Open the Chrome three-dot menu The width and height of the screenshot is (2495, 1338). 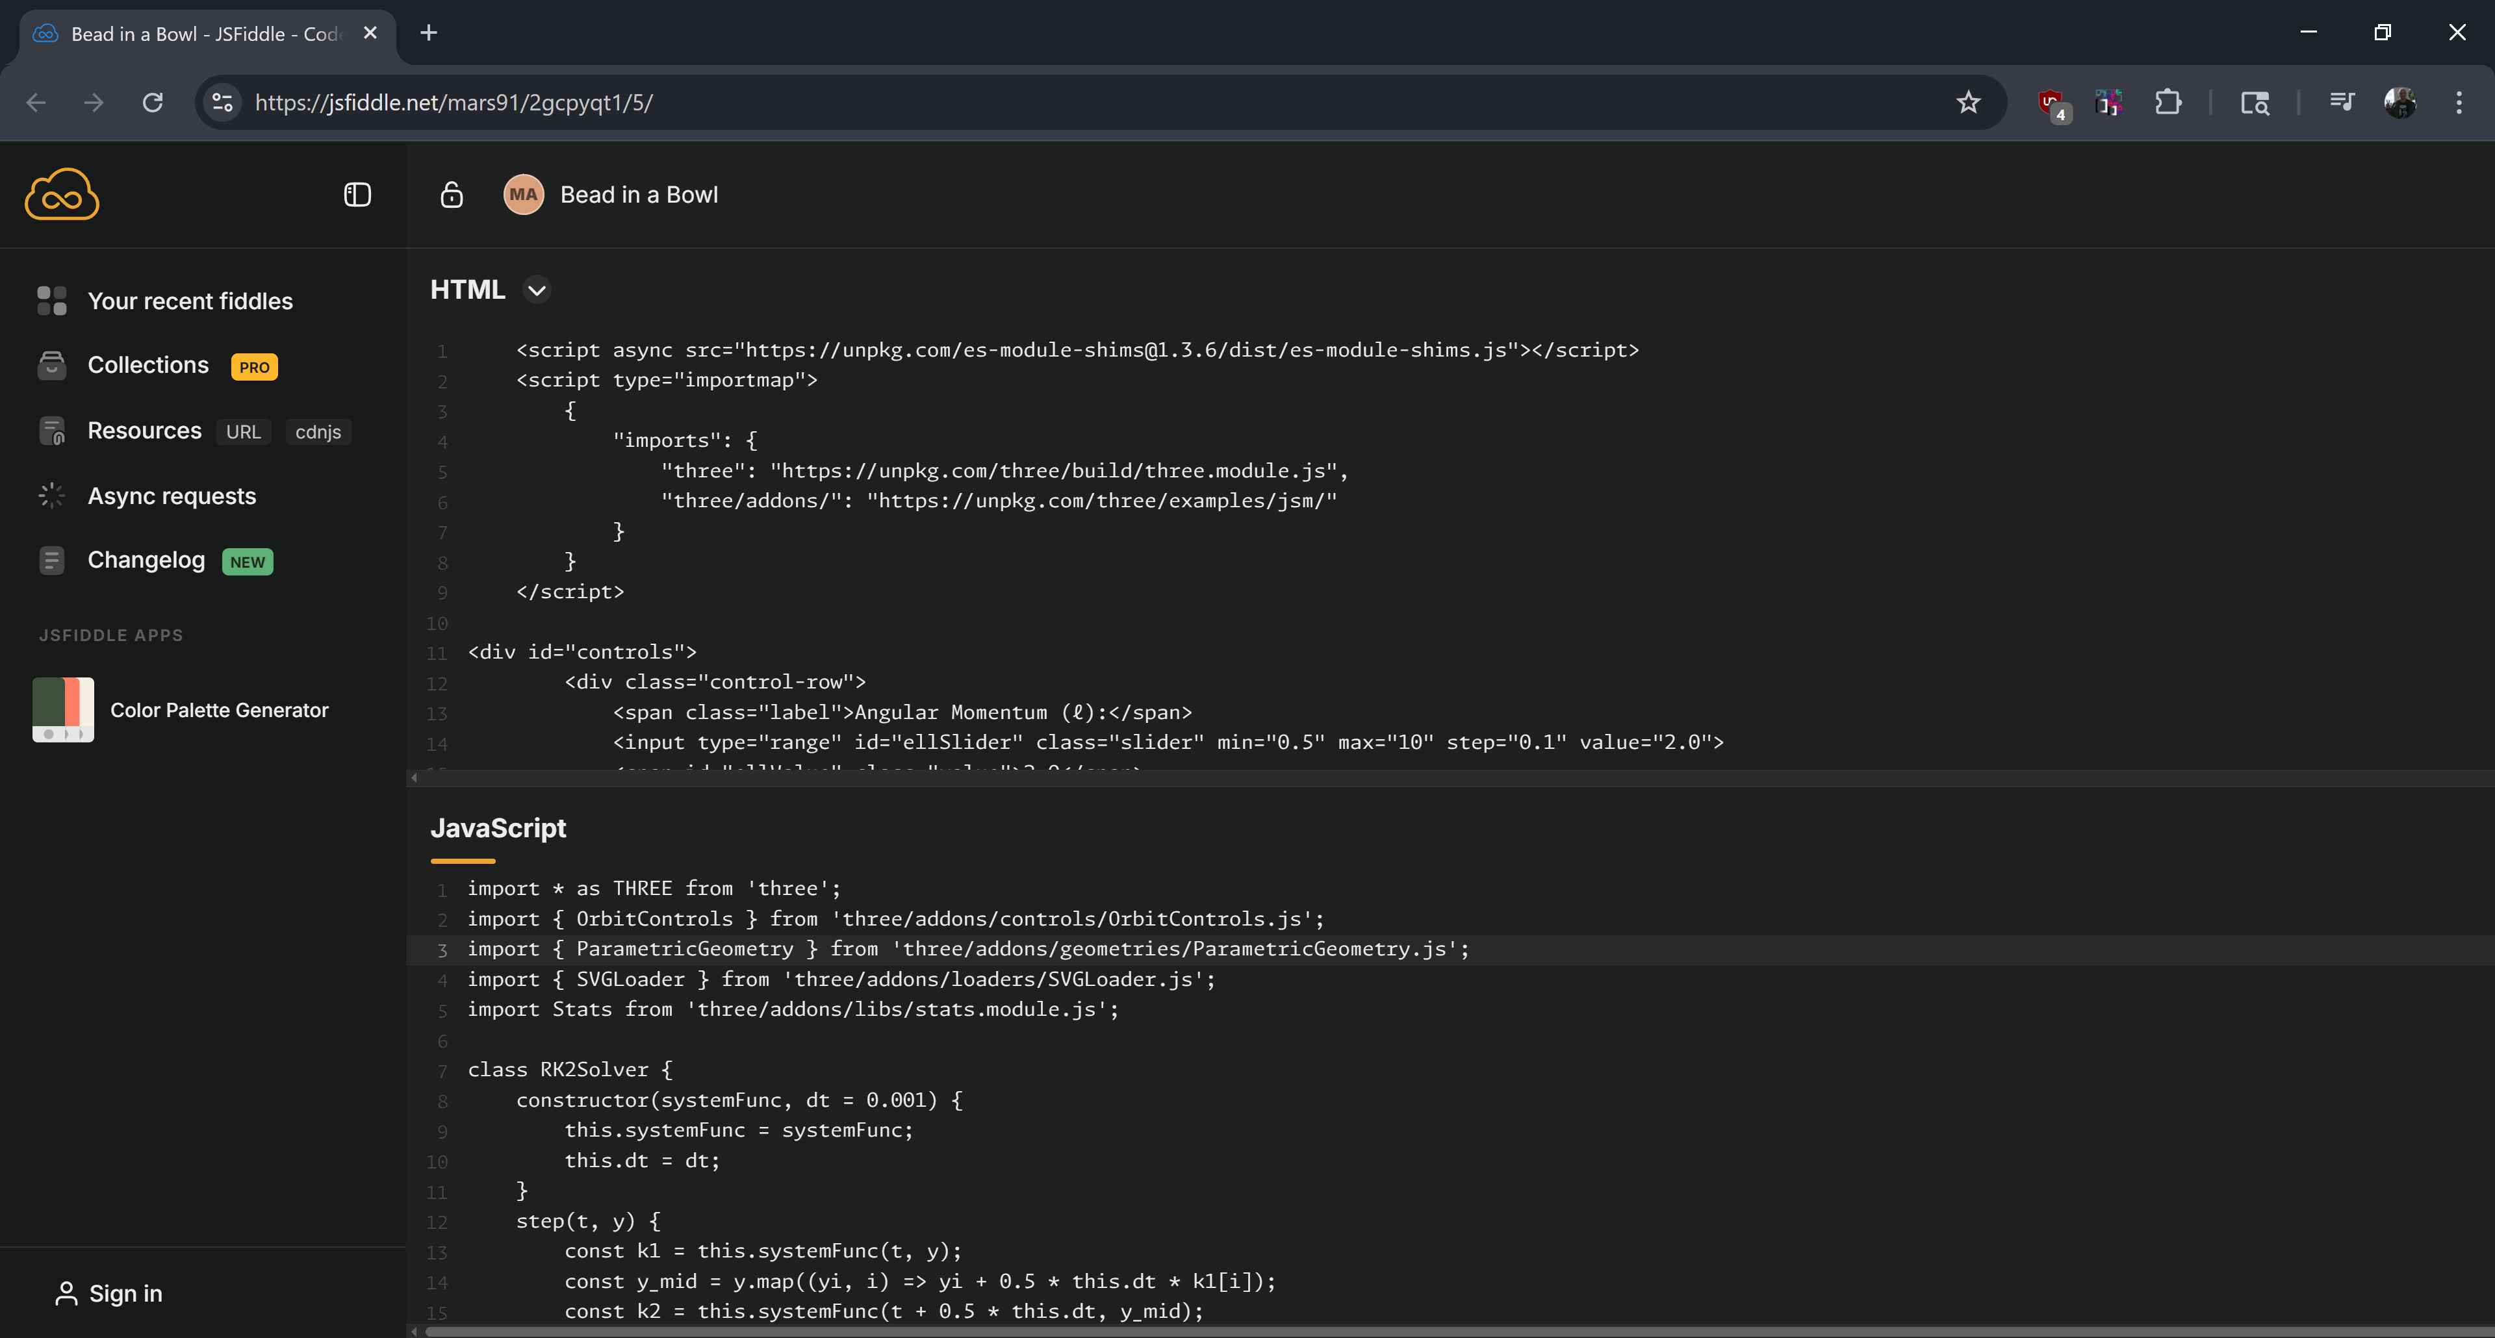(2458, 102)
